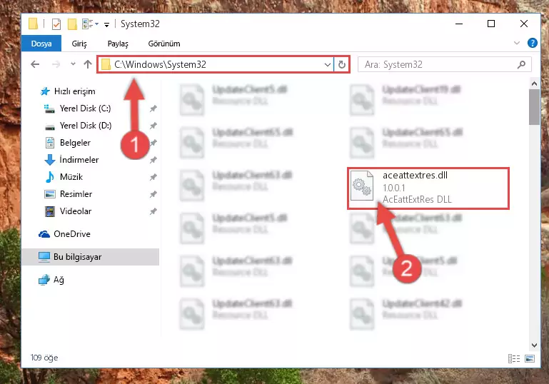Go forward with the forward arrow

tap(56, 64)
